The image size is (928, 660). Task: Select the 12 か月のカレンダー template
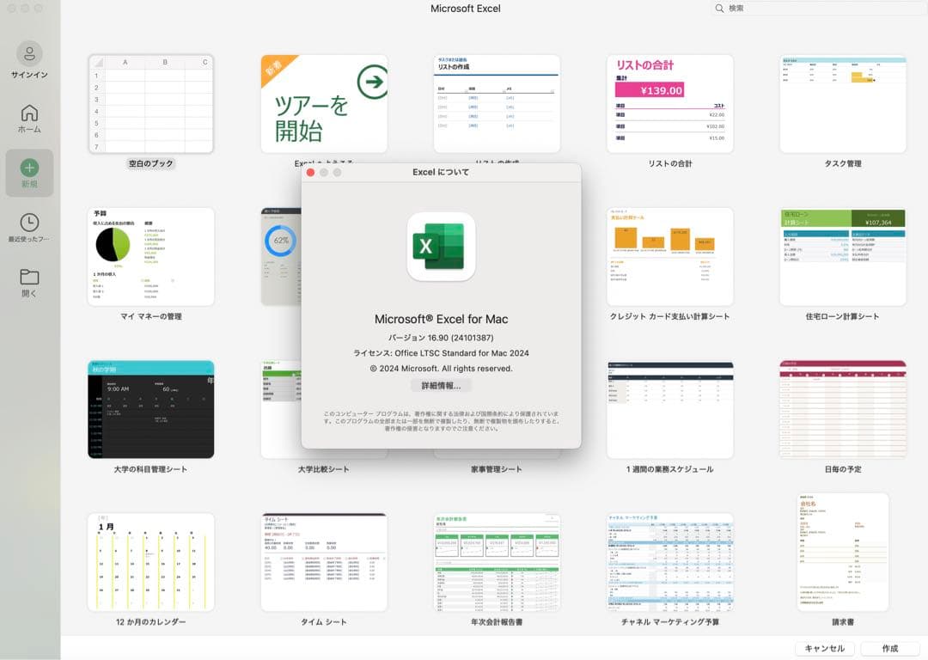point(150,562)
